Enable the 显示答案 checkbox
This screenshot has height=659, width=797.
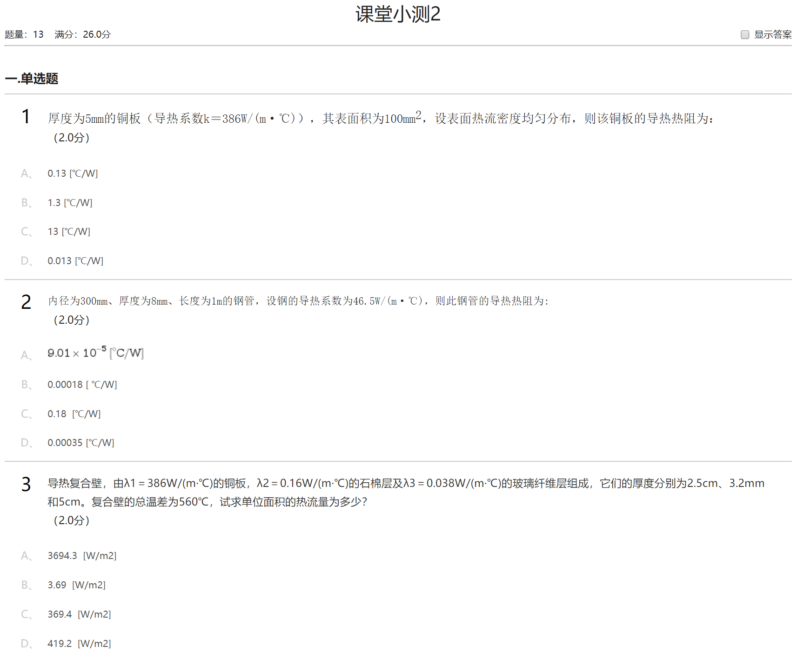pos(744,35)
